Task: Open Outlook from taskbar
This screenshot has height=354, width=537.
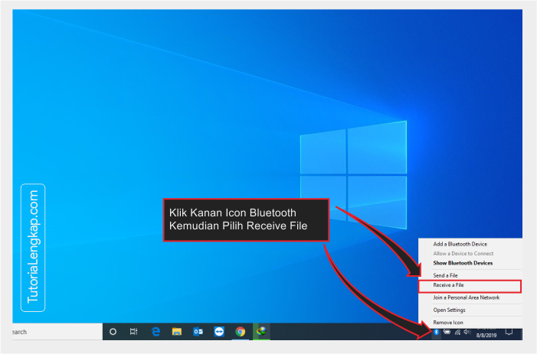Action: click(198, 332)
